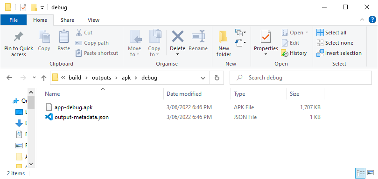Click the New folder icon
This screenshot has height=179, width=378.
click(x=224, y=37)
